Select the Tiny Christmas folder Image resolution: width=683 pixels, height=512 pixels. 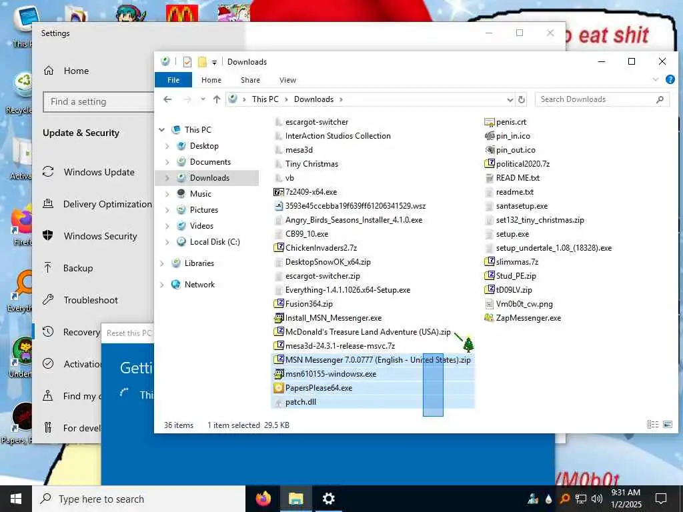click(311, 164)
